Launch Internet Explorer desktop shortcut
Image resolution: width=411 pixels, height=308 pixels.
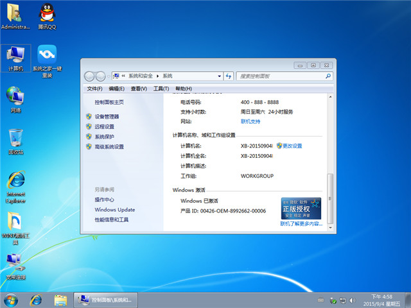[x=15, y=187]
